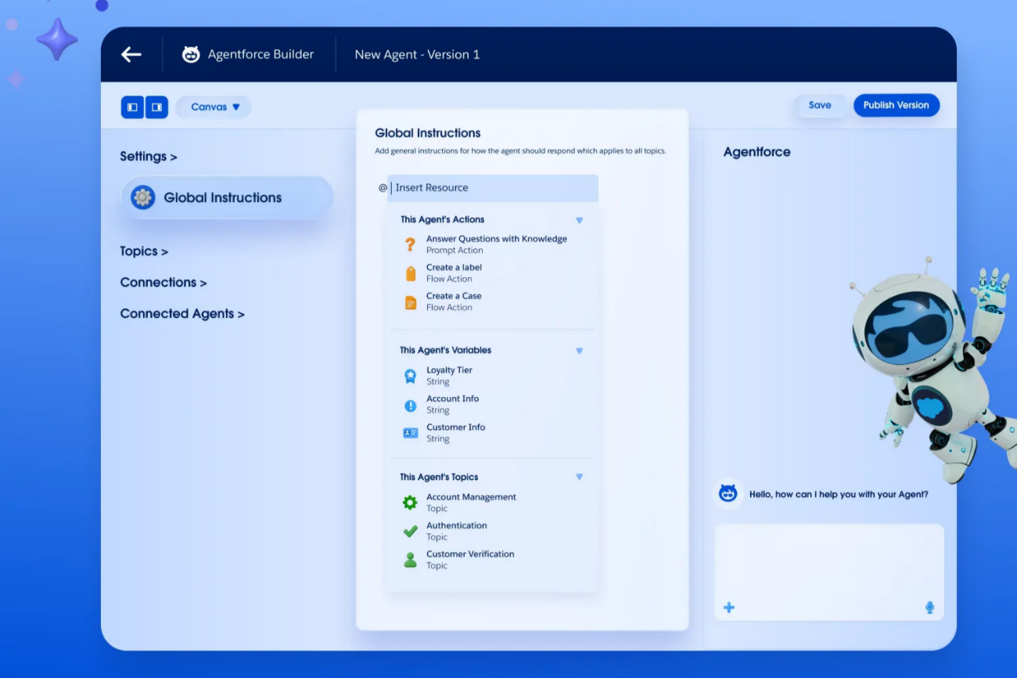Image resolution: width=1017 pixels, height=678 pixels.
Task: Click the Insert Resource input field
Action: (493, 188)
